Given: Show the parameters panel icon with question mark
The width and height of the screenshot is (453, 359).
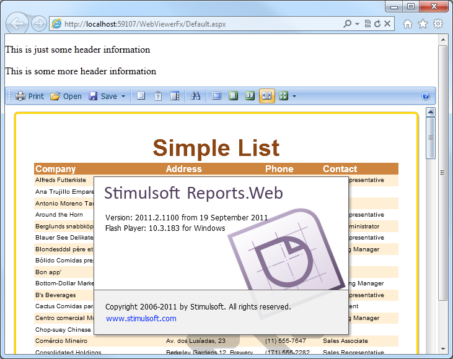Looking at the screenshot, I should pyautogui.click(x=158, y=96).
